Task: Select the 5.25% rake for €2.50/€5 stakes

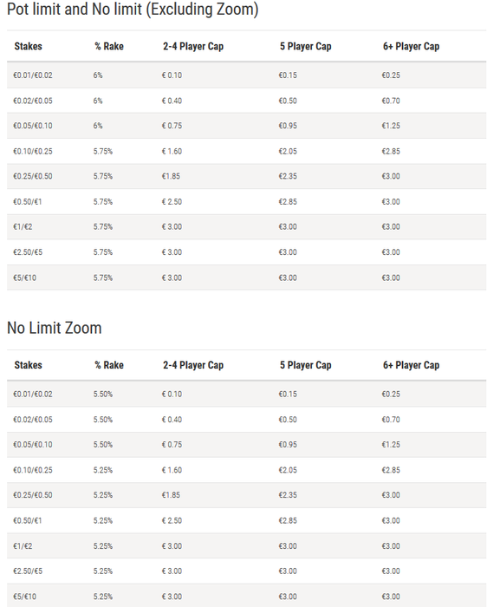Action: click(103, 571)
